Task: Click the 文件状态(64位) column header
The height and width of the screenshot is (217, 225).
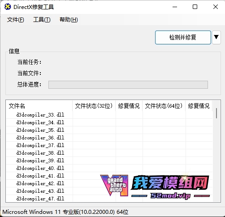Action: tap(164, 106)
